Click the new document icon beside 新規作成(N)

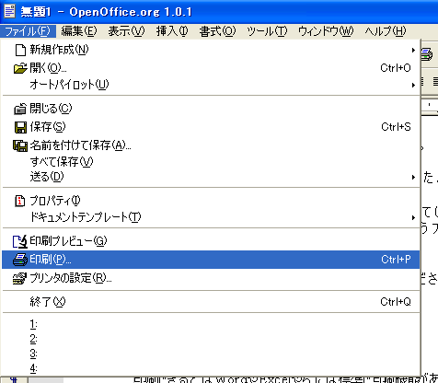tap(20, 50)
